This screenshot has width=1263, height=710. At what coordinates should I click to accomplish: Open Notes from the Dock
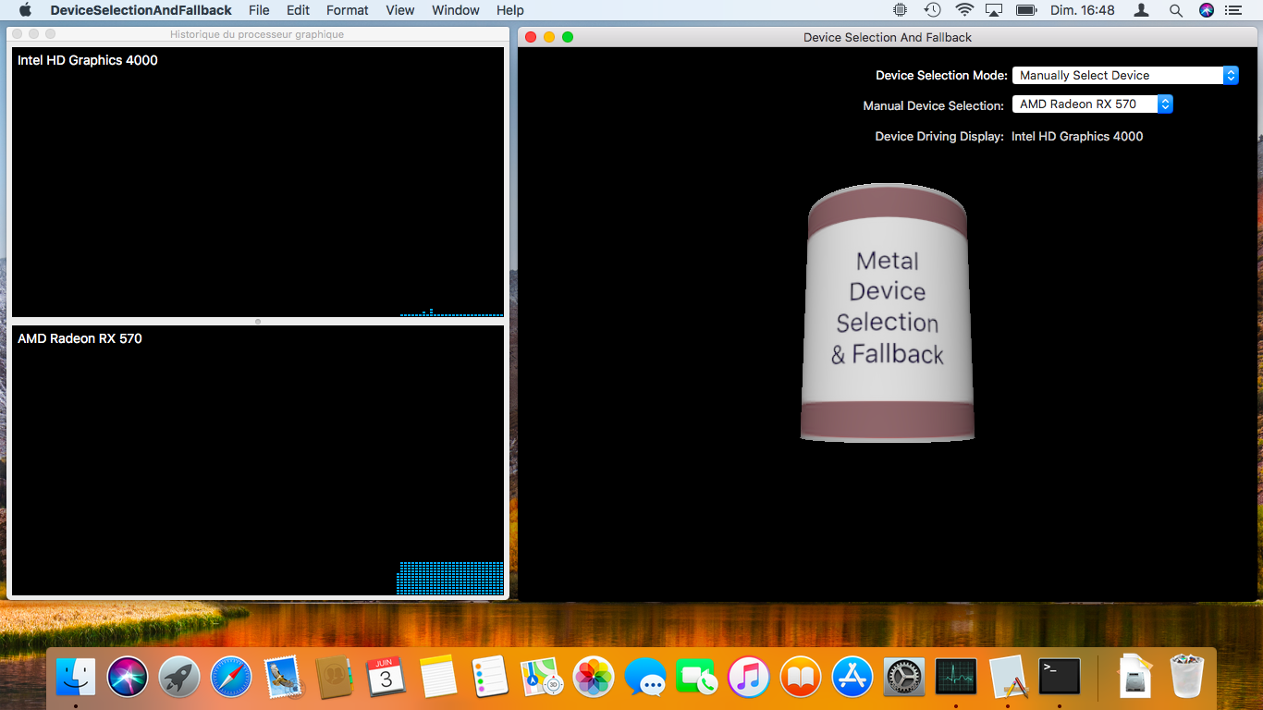(x=438, y=677)
